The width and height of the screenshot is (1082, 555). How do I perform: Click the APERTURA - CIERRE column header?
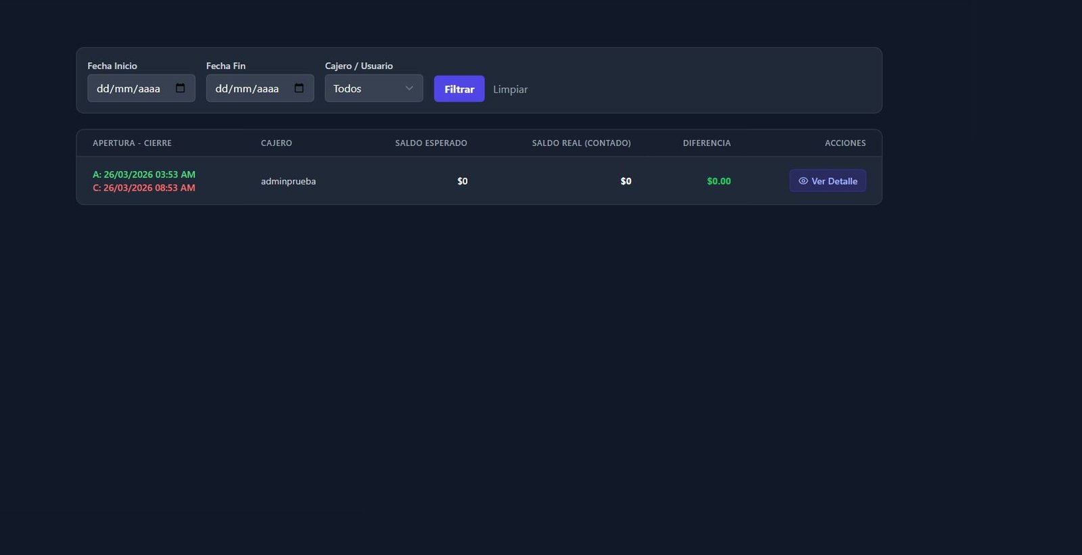133,143
